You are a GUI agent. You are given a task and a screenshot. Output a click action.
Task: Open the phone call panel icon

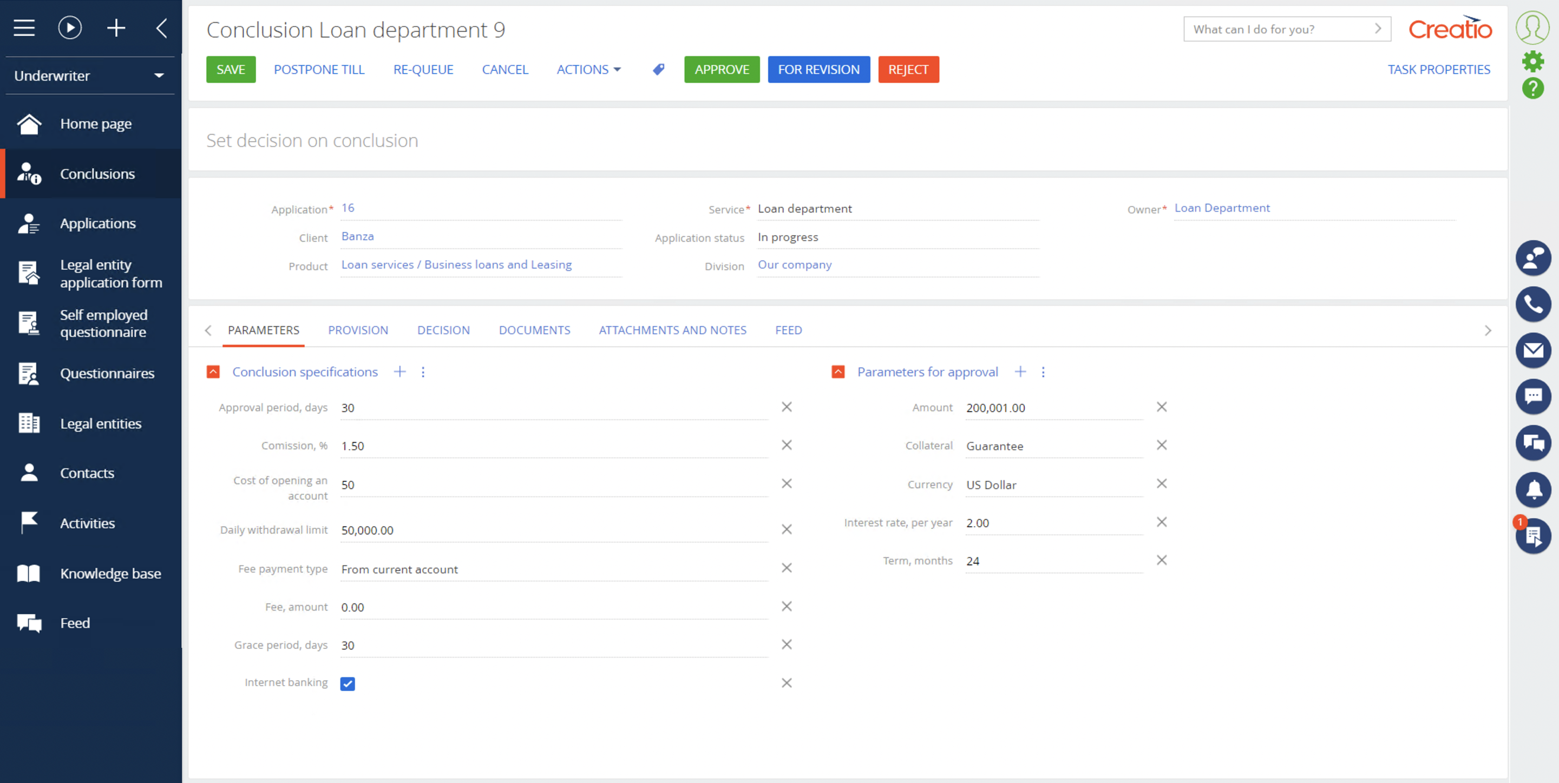1532,304
